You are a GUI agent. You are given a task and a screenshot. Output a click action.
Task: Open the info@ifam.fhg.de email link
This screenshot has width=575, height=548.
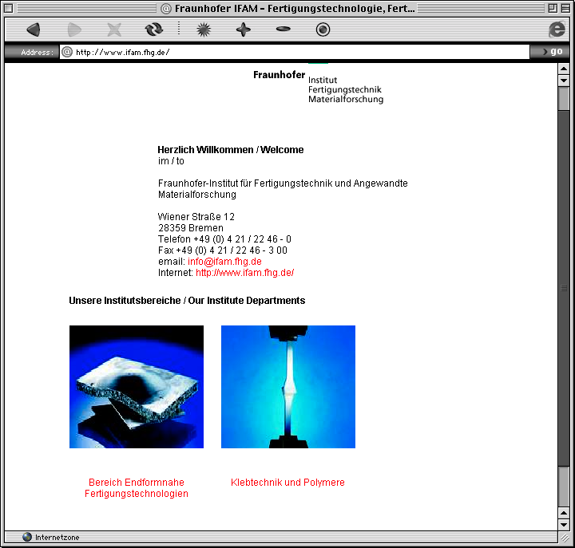tap(224, 262)
